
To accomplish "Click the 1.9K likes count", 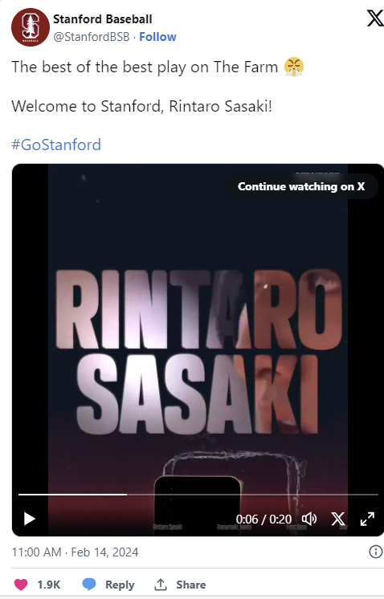I will pos(49,585).
